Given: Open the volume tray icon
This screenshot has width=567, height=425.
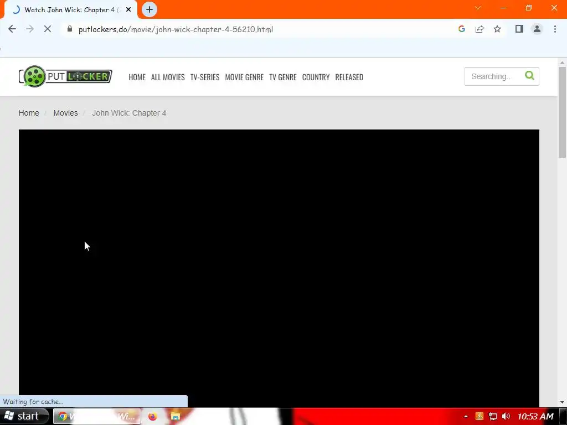Looking at the screenshot, I should pyautogui.click(x=506, y=416).
